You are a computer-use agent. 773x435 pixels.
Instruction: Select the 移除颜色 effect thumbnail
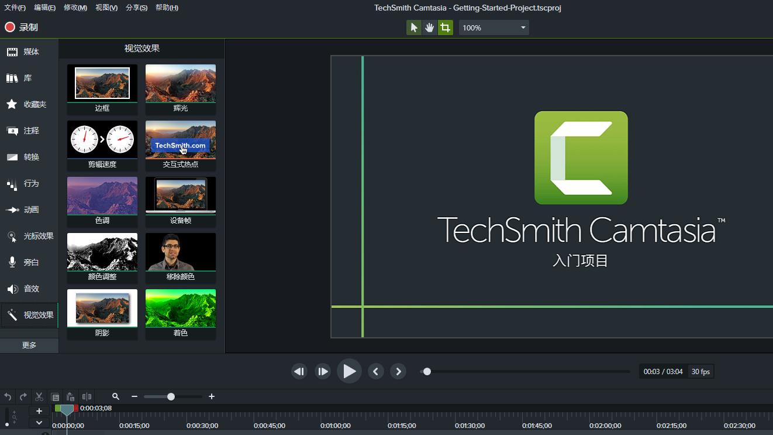180,252
